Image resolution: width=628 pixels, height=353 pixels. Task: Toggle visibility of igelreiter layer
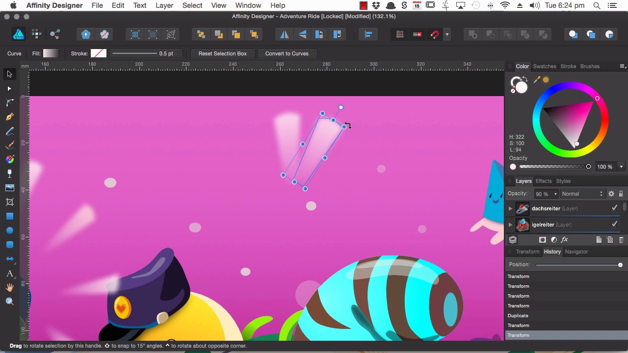tap(614, 225)
